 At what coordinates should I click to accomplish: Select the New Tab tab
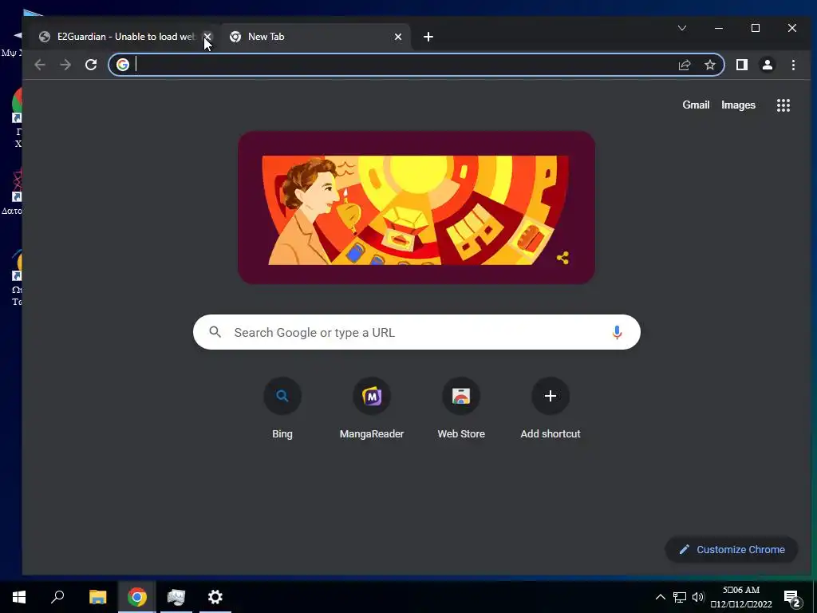click(x=314, y=37)
